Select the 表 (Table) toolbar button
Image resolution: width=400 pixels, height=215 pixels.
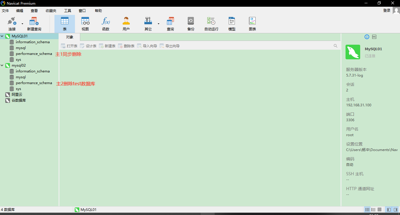pos(65,24)
